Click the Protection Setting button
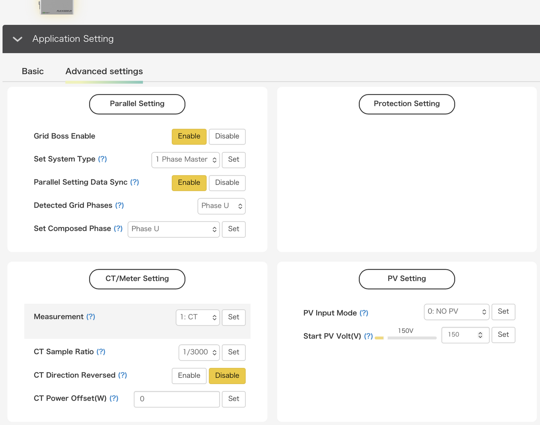Viewport: 540px width, 425px height. [406, 104]
